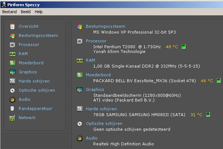
Task: Open the Bestand menu
Action: point(10,12)
